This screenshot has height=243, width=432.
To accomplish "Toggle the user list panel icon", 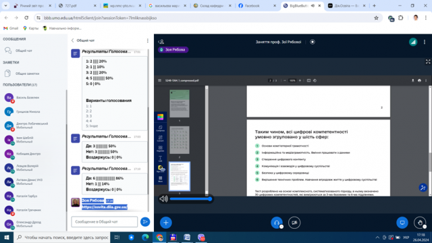I will [161, 42].
